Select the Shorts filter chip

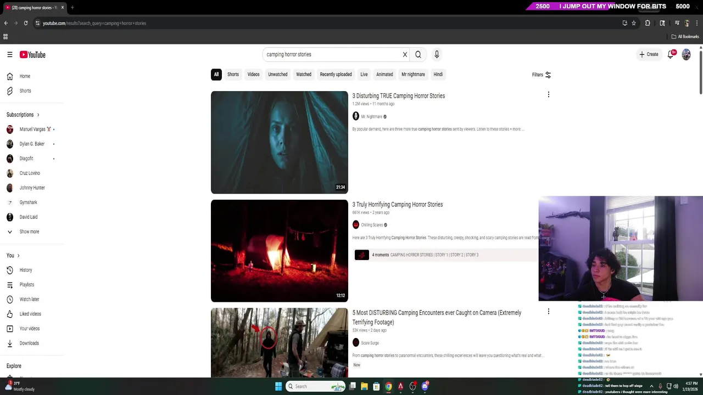233,75
